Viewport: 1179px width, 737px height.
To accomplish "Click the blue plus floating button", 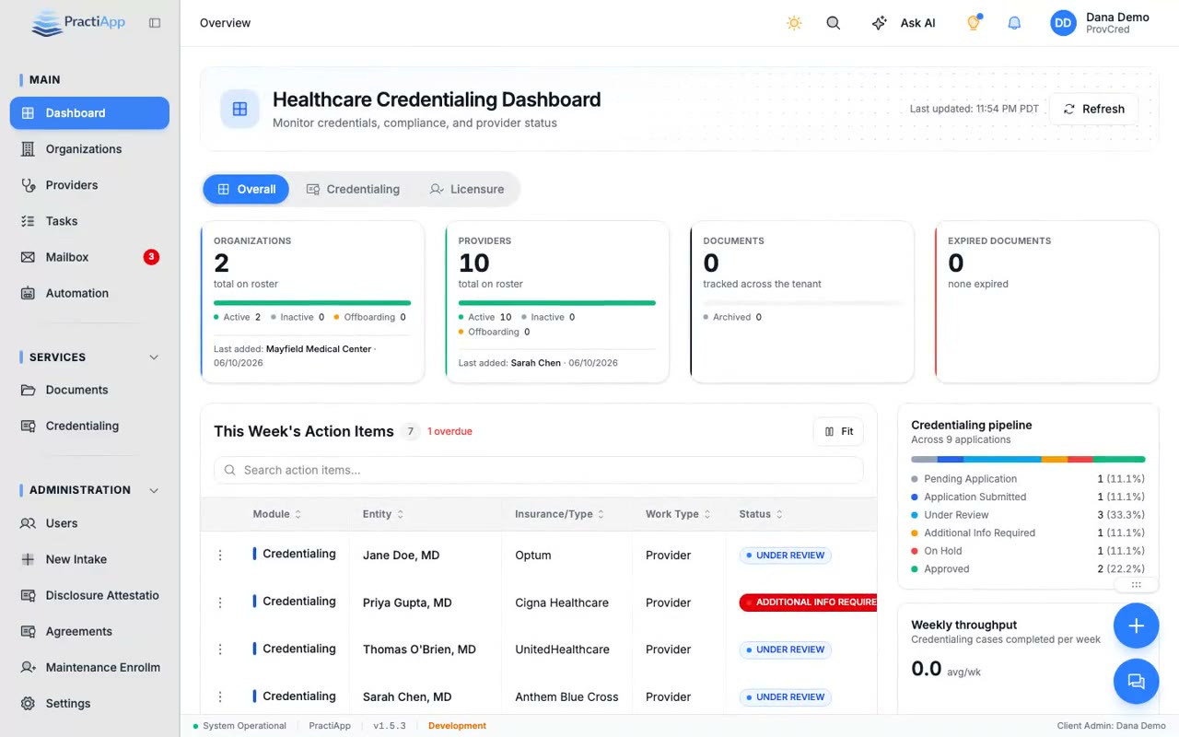I will pos(1136,626).
